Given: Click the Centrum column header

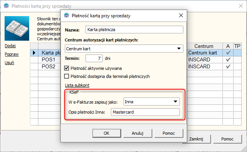Looking at the screenshot, I should tap(204, 46).
